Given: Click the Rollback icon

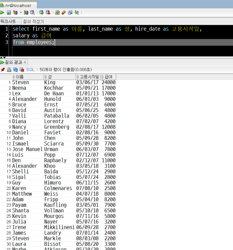Looking at the screenshot, I should click(x=48, y=12).
